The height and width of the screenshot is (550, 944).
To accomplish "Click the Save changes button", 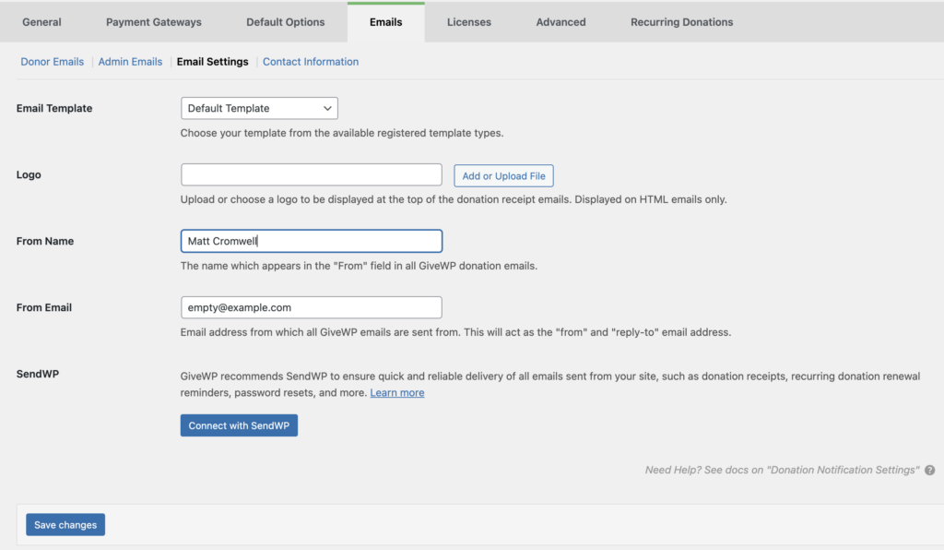I will (x=65, y=525).
